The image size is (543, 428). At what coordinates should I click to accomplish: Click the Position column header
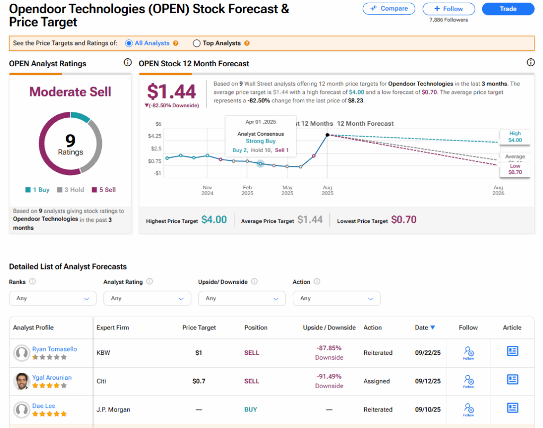pyautogui.click(x=256, y=328)
